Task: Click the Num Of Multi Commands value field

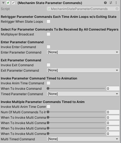Action: (113, 112)
